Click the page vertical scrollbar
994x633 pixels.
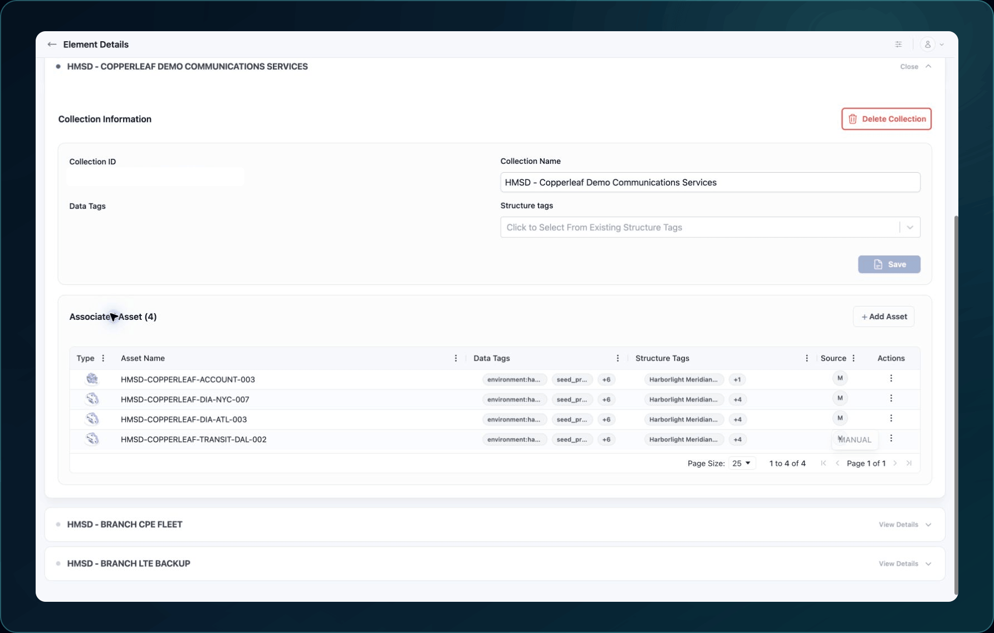point(956,405)
